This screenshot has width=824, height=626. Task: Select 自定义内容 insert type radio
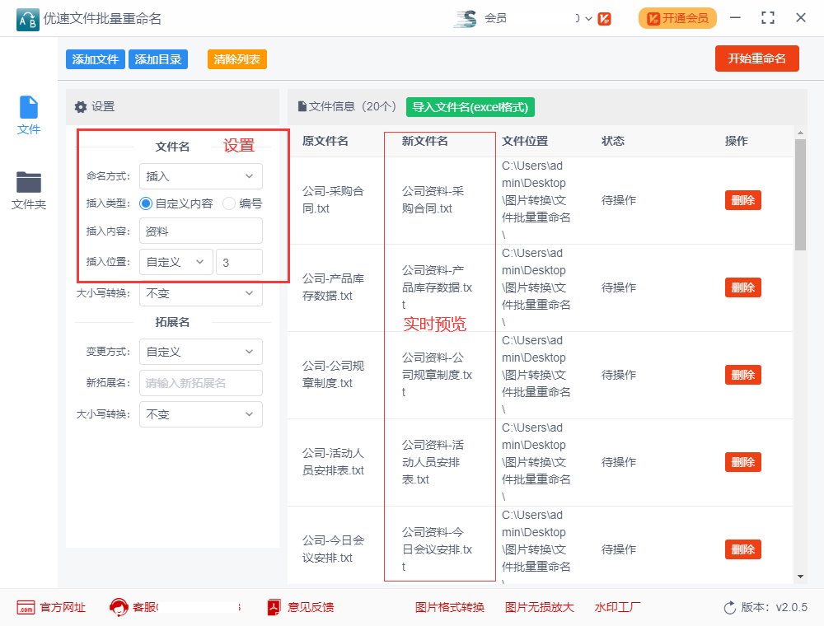click(x=146, y=203)
